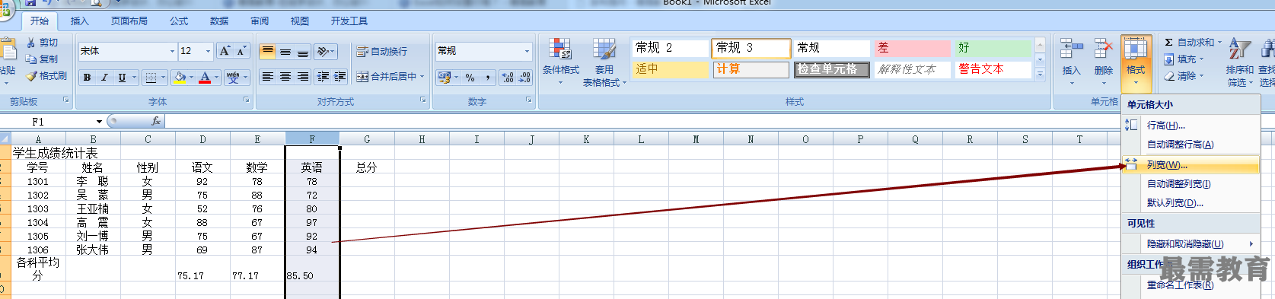Click the Increase Decimal icon
The image size is (1275, 299).
508,77
